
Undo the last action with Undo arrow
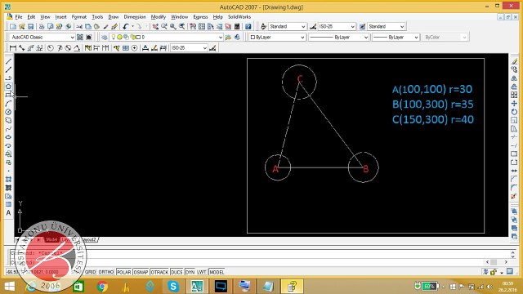click(x=125, y=26)
